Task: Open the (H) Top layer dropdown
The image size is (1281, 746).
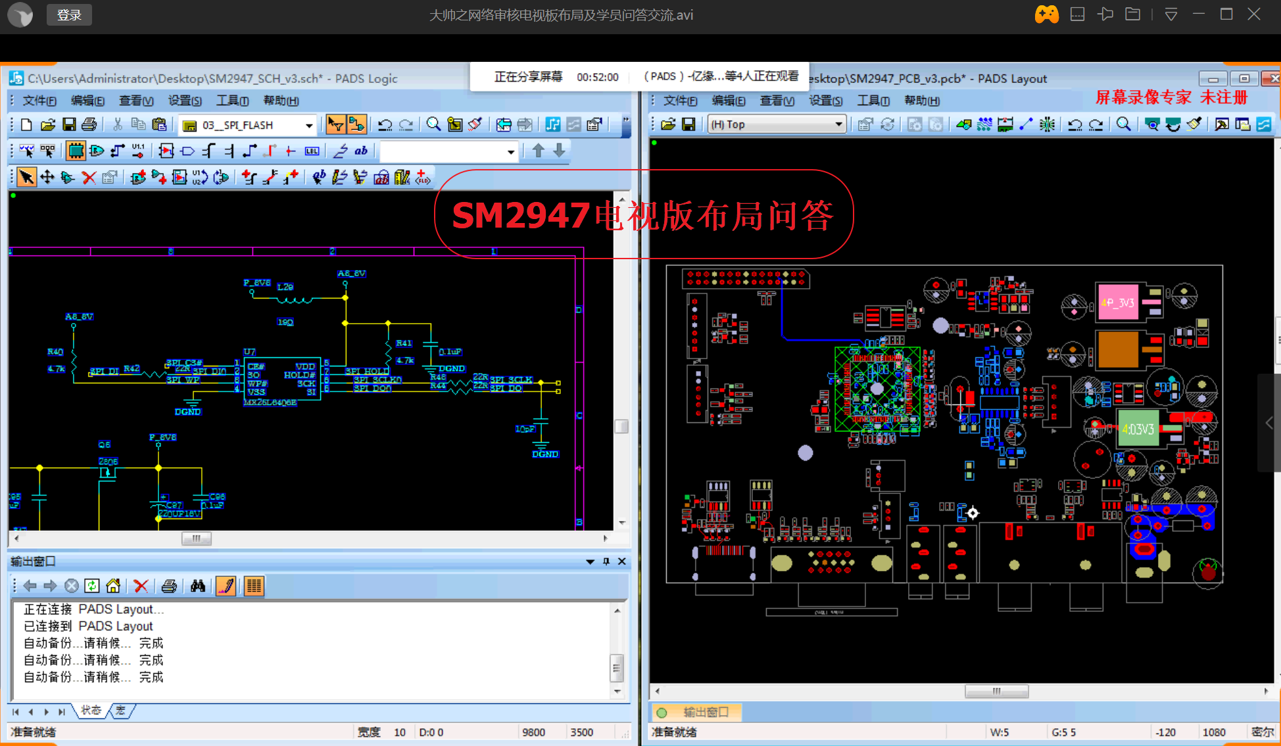Action: (838, 124)
